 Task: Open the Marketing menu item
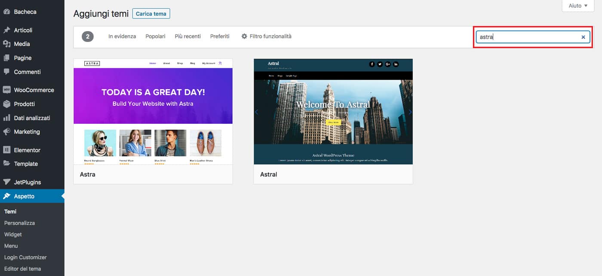pyautogui.click(x=32, y=132)
